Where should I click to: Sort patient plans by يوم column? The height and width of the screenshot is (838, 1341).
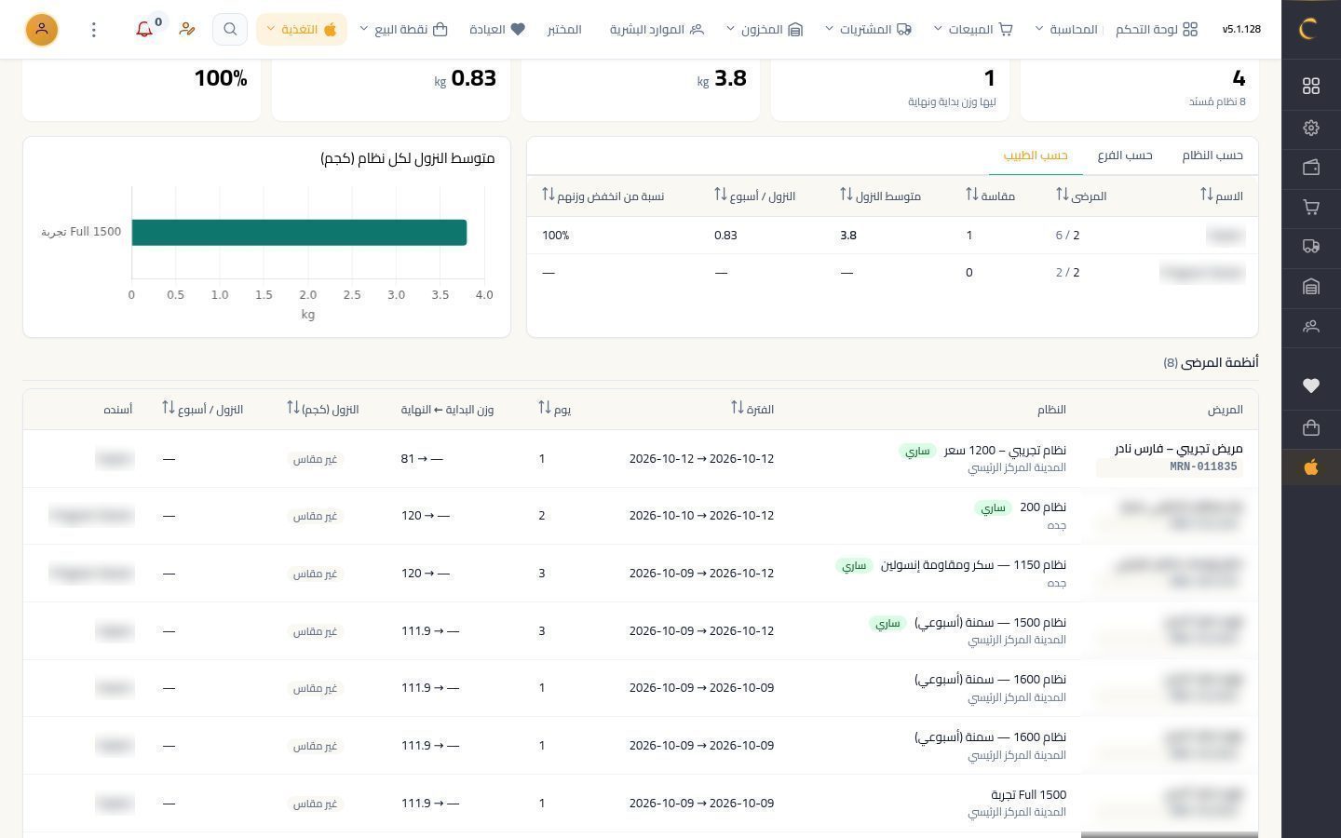[x=554, y=409]
